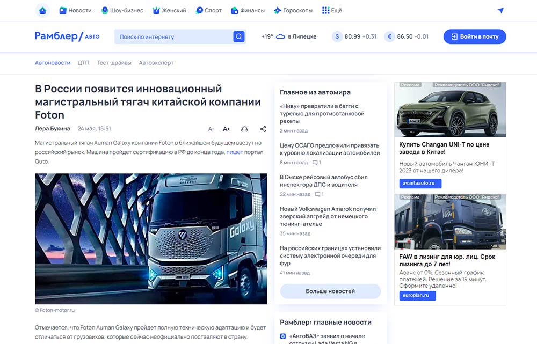
Task: Open the Foton Galaxy truck image
Action: pyautogui.click(x=151, y=239)
